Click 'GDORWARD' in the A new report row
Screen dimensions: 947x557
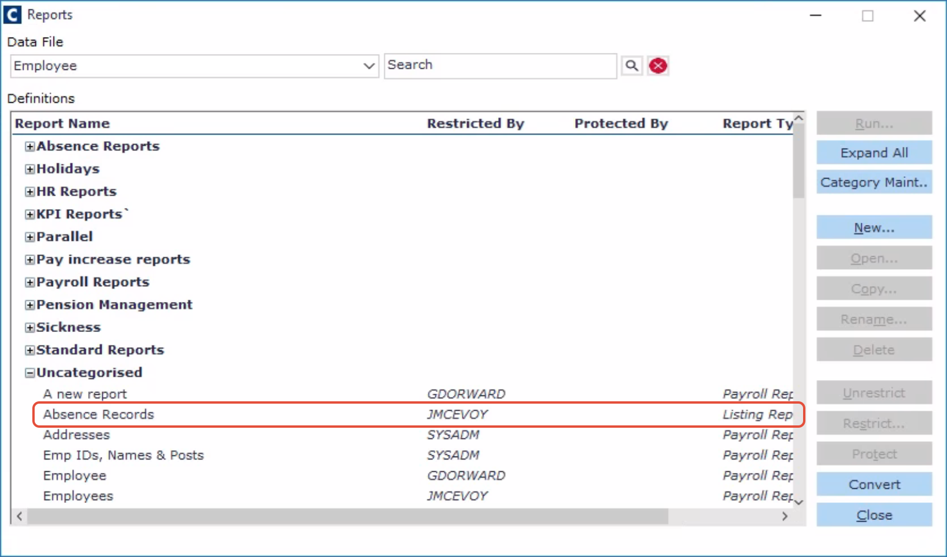tap(466, 394)
